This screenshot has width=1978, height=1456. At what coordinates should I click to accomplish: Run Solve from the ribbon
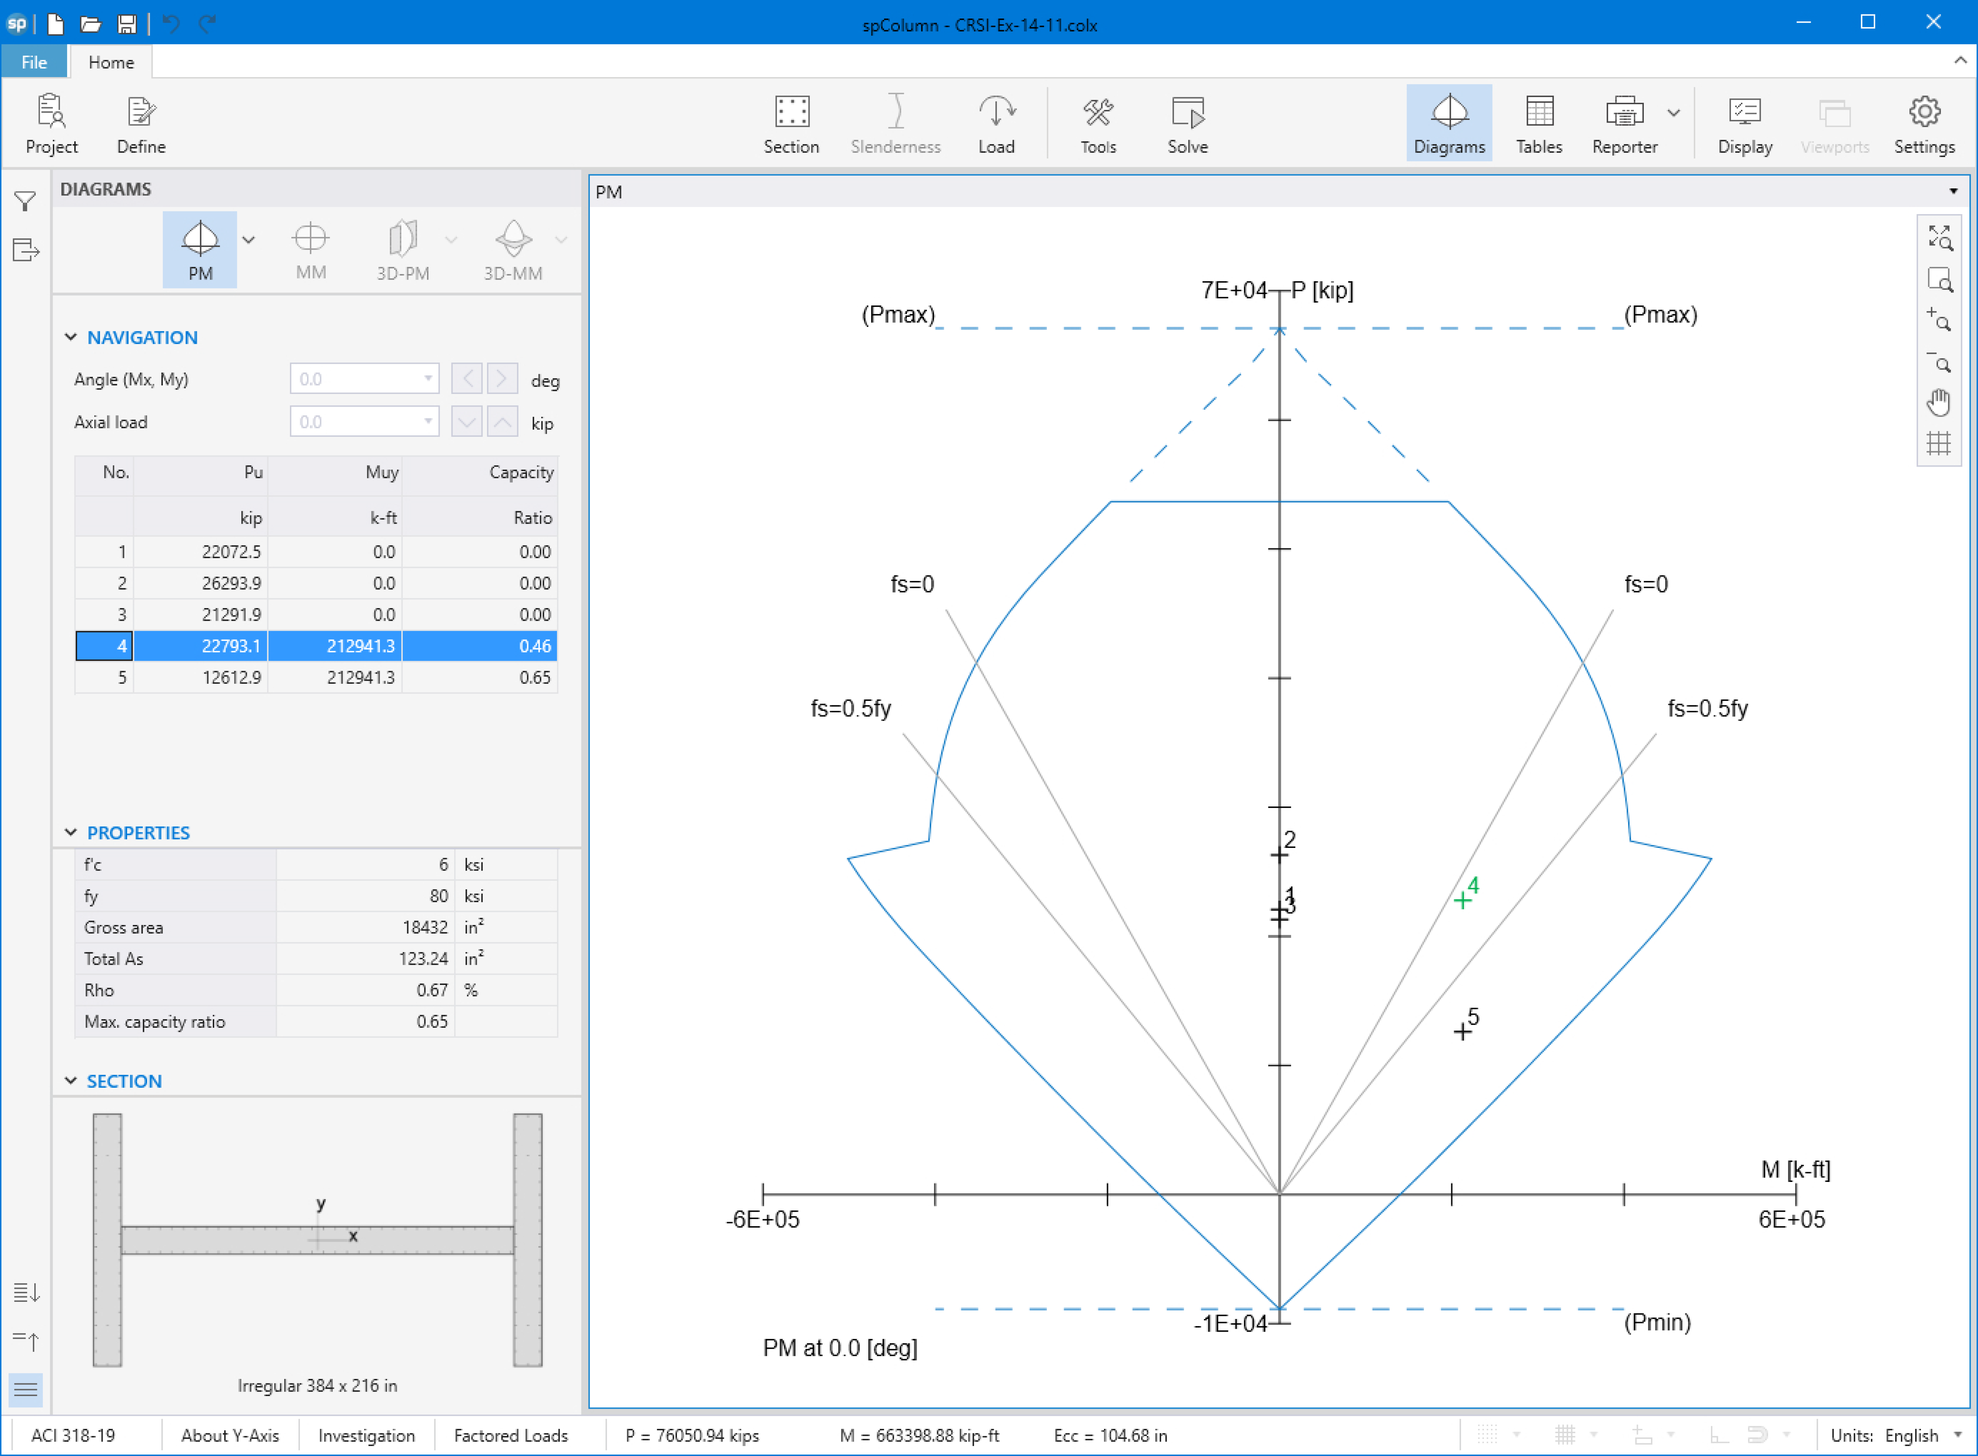point(1188,123)
